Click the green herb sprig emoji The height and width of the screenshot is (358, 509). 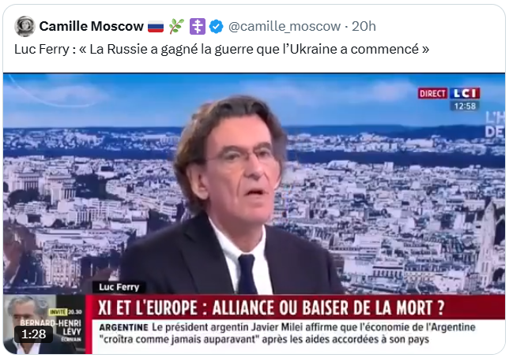coord(176,26)
